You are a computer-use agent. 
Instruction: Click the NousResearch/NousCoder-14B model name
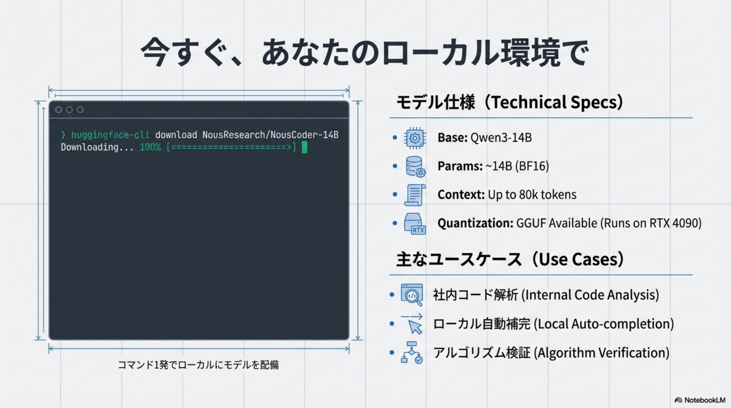point(270,135)
